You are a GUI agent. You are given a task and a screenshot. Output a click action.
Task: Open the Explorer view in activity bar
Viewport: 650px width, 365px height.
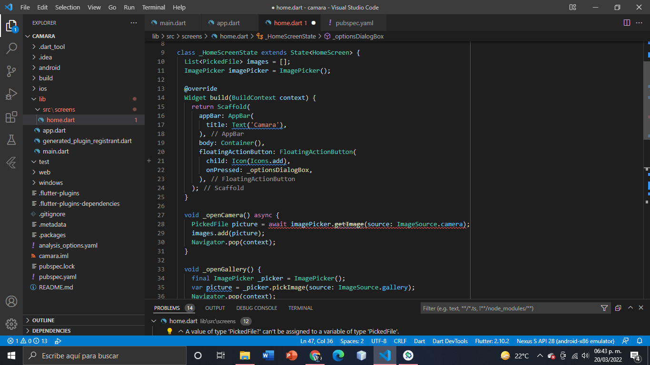pyautogui.click(x=11, y=26)
